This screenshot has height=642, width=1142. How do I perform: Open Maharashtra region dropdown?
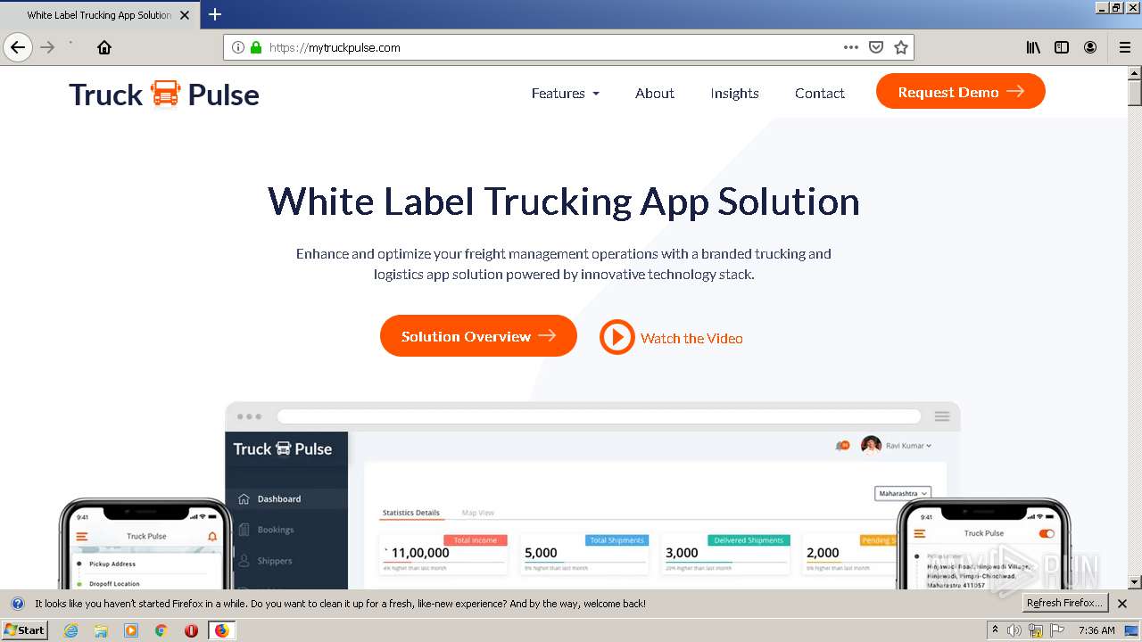pos(903,493)
